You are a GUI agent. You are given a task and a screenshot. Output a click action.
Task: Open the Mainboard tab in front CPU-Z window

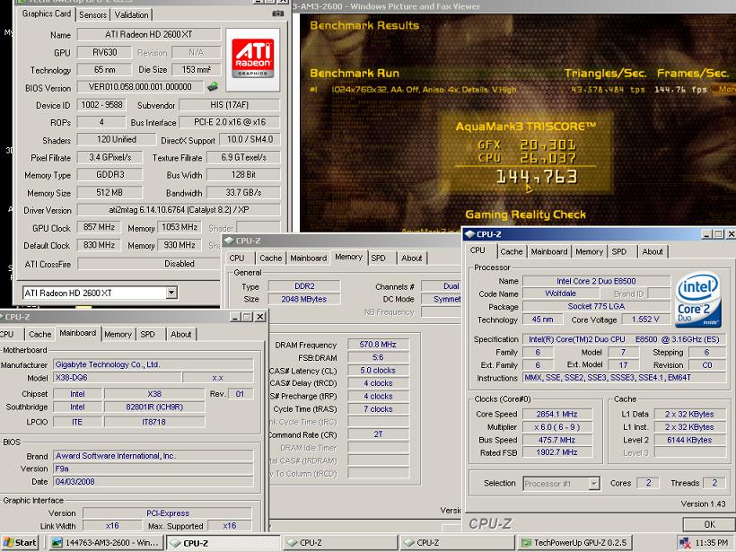549,251
